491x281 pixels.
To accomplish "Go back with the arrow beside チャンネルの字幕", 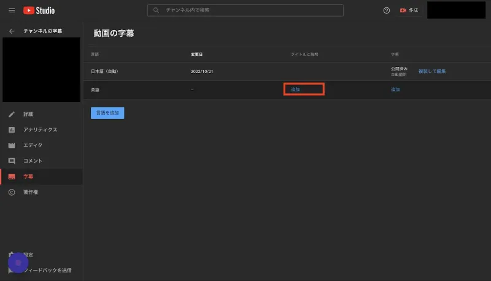I will point(12,31).
